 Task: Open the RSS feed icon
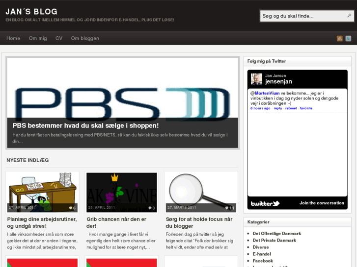(x=339, y=38)
